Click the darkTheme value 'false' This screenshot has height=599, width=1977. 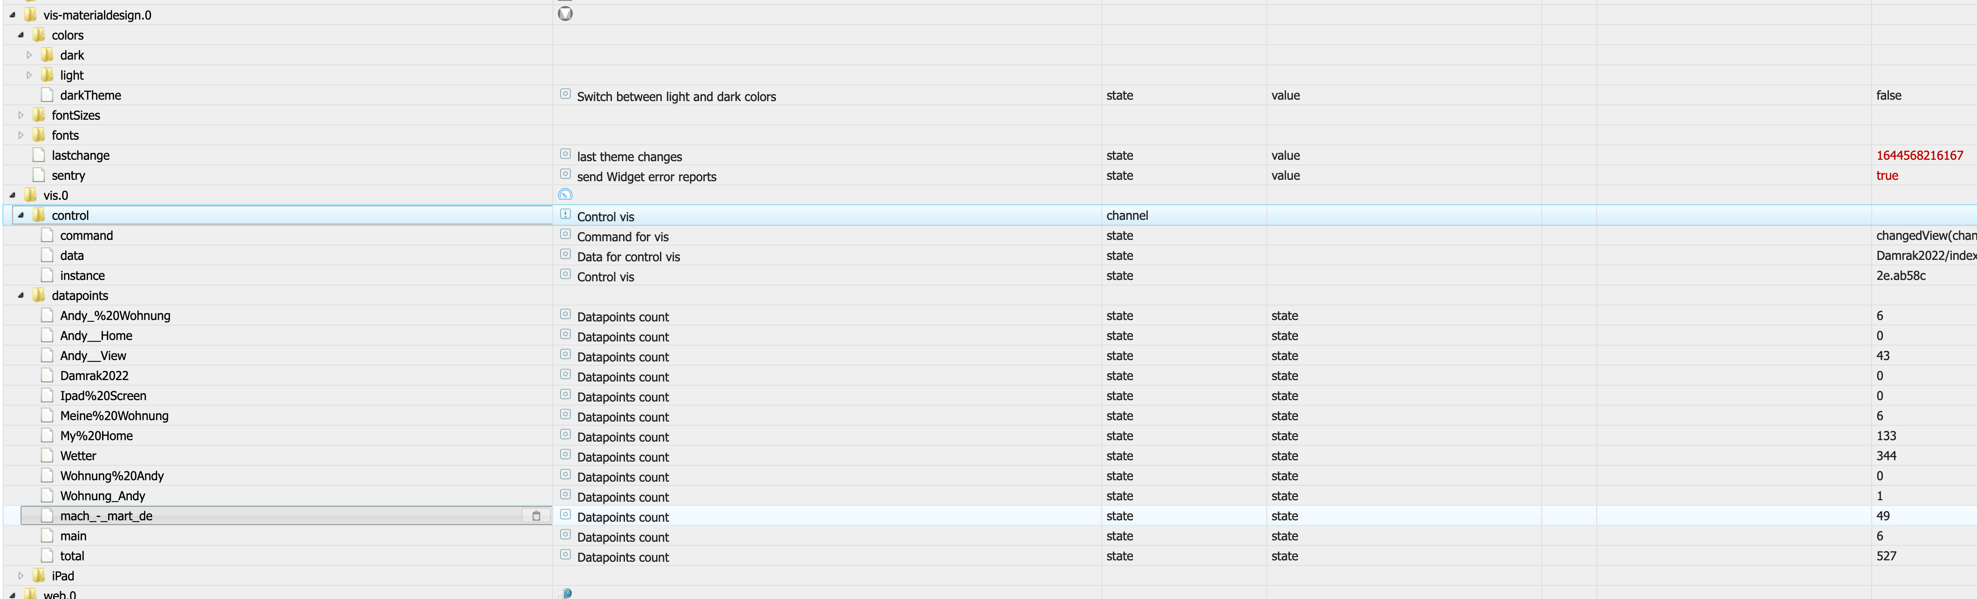pyautogui.click(x=1889, y=95)
